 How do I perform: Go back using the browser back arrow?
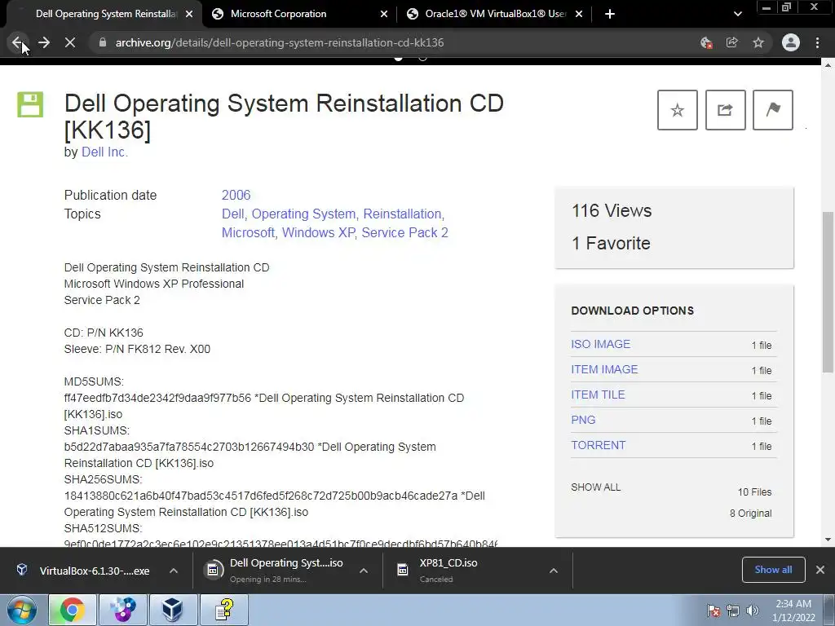17,42
